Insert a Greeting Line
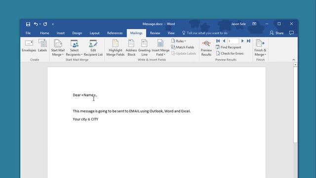The width and height of the screenshot is (316, 178). 144,48
